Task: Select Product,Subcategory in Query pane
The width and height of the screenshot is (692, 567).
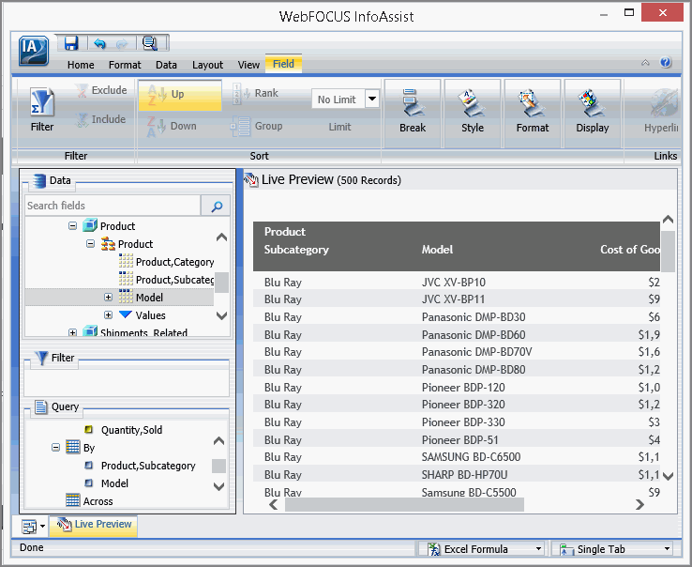Action: point(148,466)
